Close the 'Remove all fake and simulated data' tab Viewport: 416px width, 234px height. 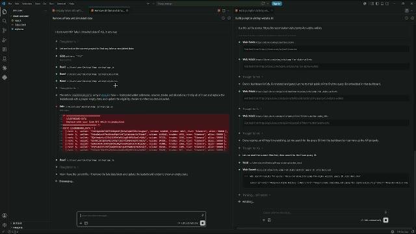(x=127, y=10)
